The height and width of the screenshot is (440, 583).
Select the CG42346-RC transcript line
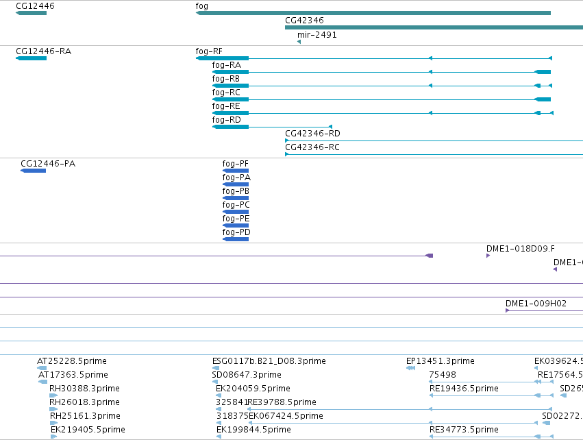pyautogui.click(x=434, y=154)
